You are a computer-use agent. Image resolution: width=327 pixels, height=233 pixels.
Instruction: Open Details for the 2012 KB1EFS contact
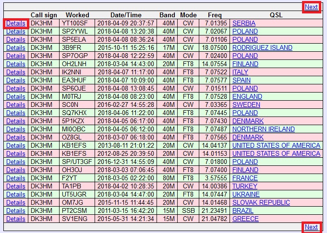pos(16,153)
